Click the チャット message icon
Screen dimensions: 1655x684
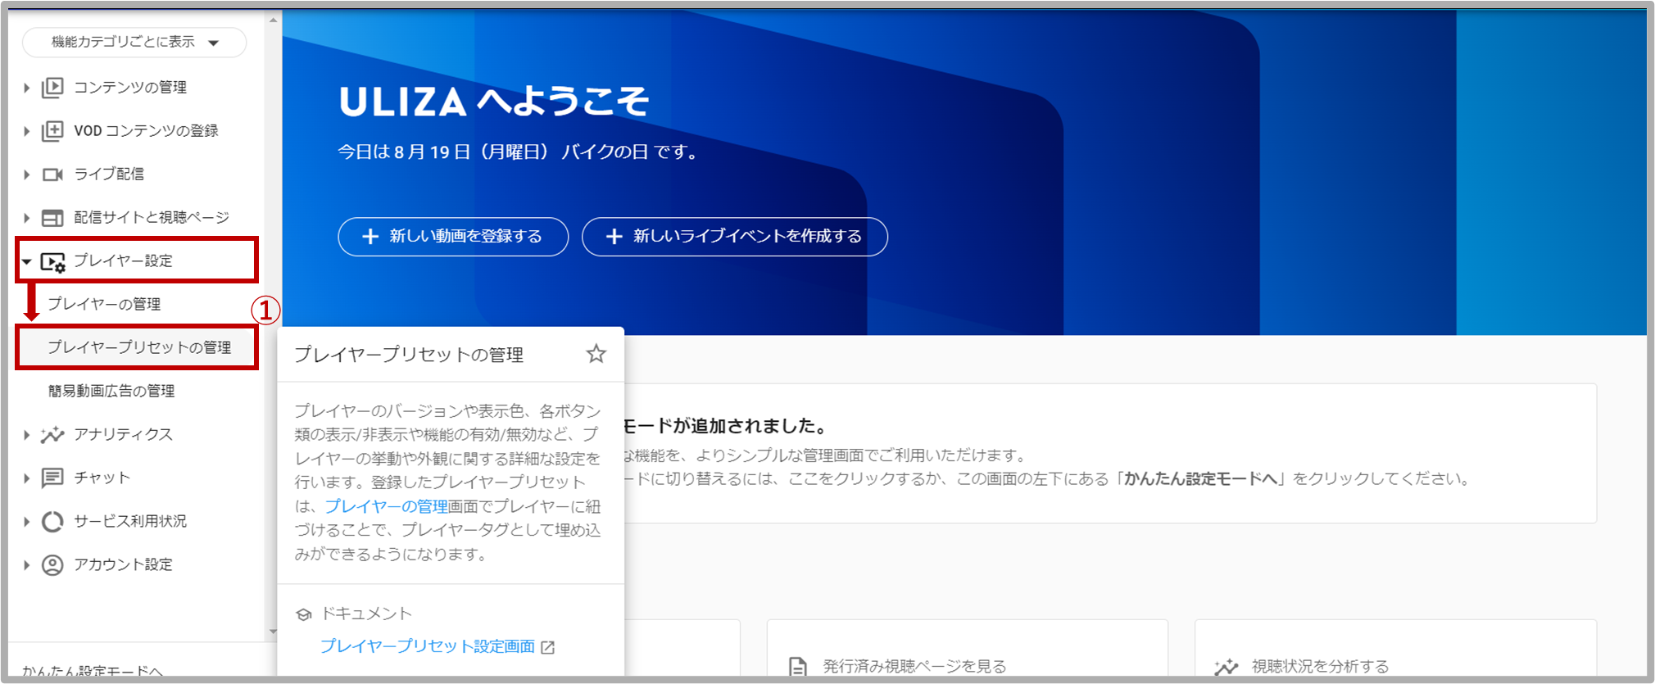tap(52, 478)
